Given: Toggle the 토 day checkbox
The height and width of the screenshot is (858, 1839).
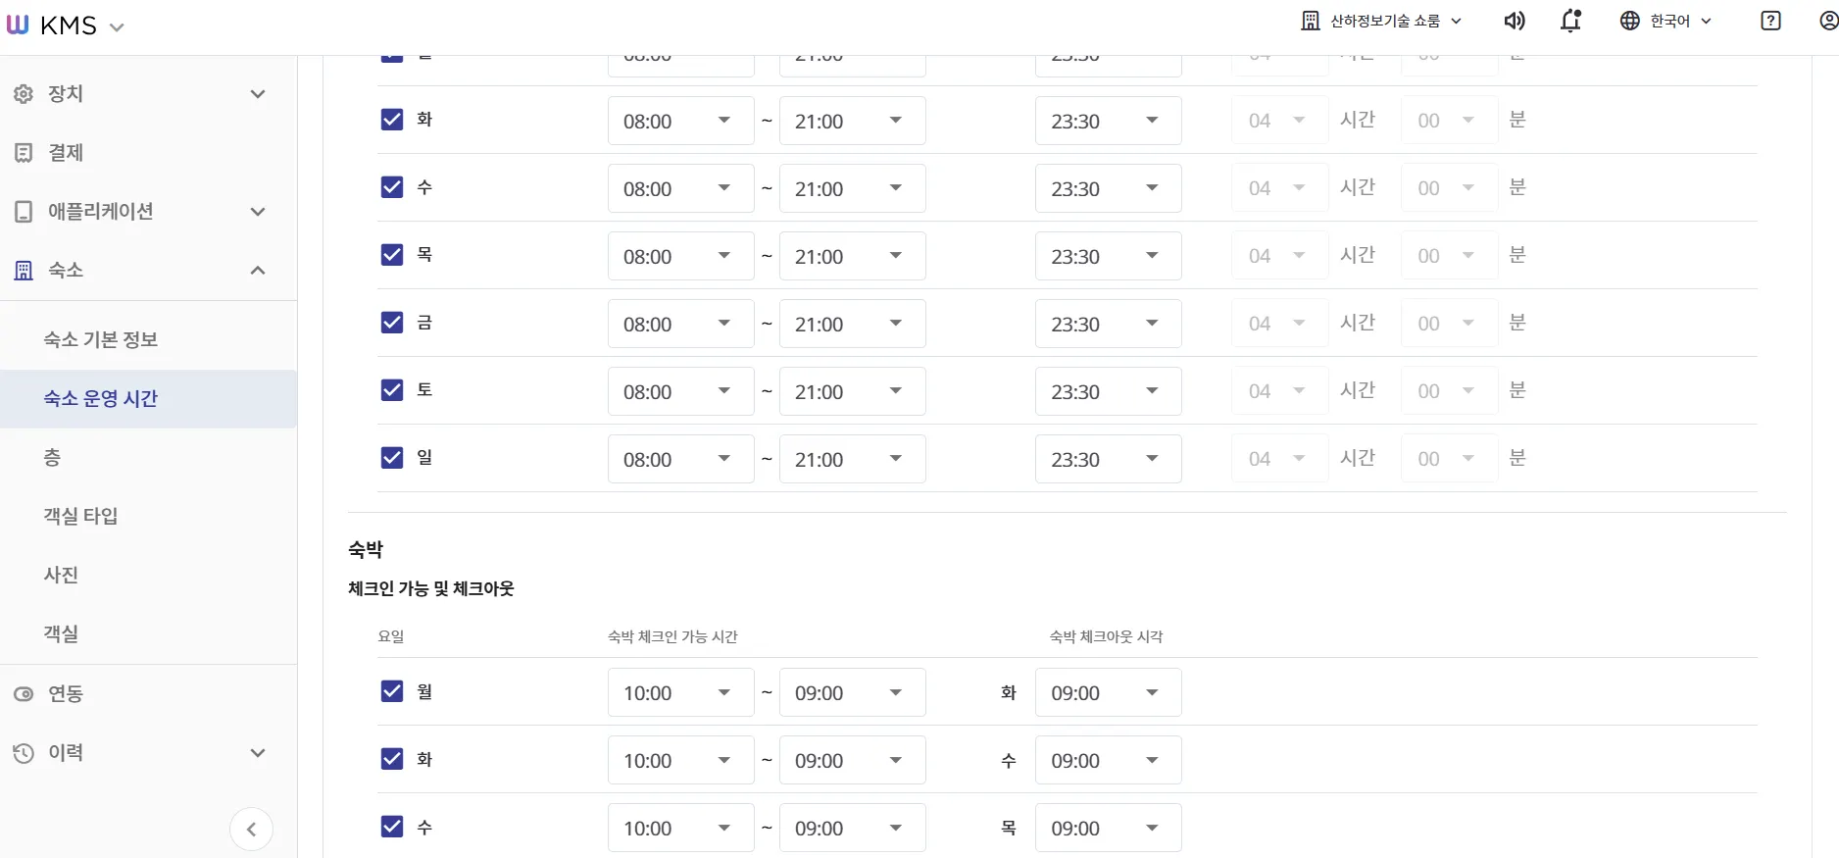Looking at the screenshot, I should (x=392, y=390).
